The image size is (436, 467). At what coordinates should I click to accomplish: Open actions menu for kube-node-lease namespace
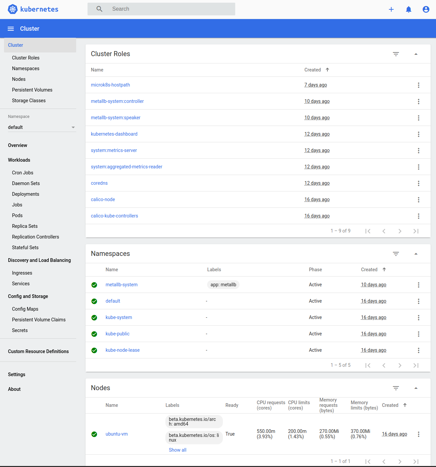(x=419, y=350)
